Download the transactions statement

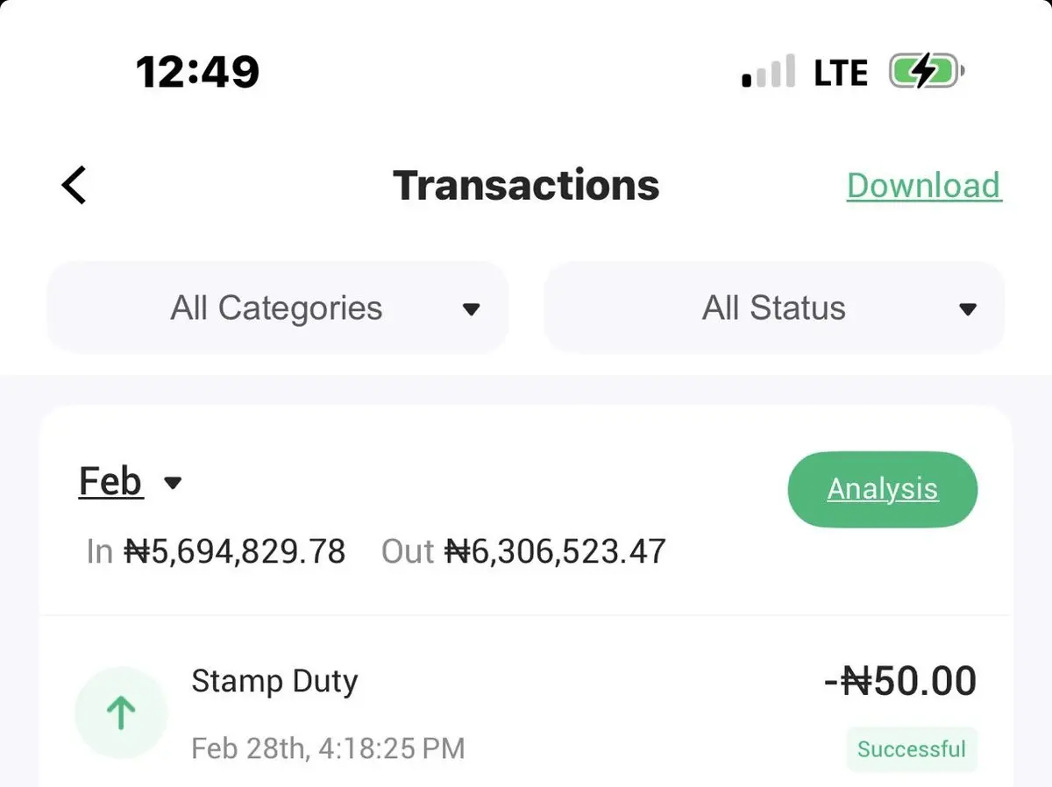point(924,186)
